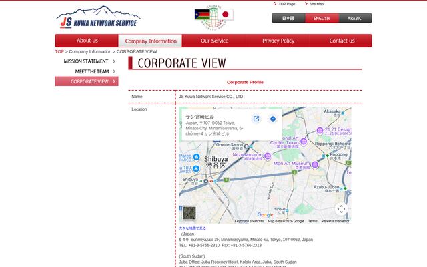427x267 pixels.
Task: Click the Akasaka station label
Action: click(332, 113)
